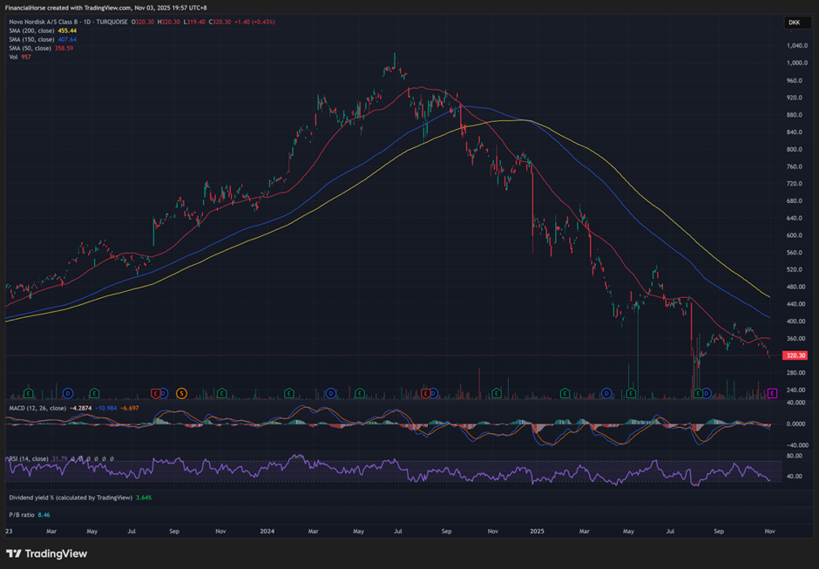The width and height of the screenshot is (819, 569).
Task: Click the TradingView logo at bottom left
Action: coord(46,553)
